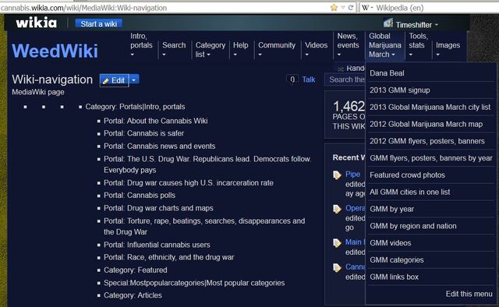Click Edit this menu link

pyautogui.click(x=469, y=294)
